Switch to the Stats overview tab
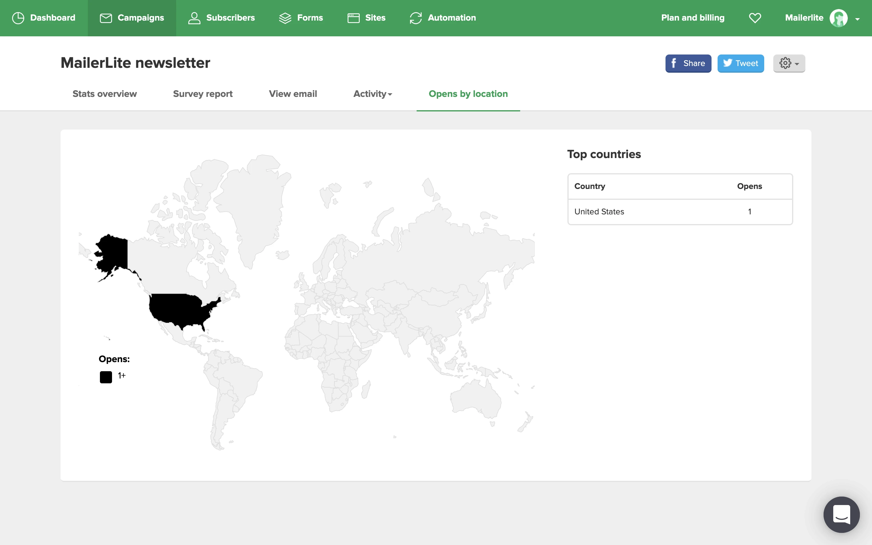This screenshot has height=545, width=872. click(x=104, y=94)
